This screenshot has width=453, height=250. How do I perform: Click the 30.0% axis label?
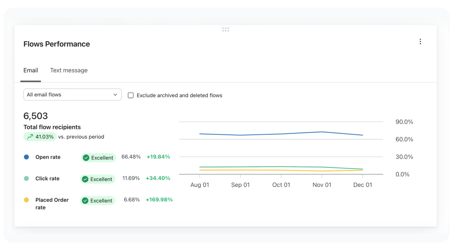[404, 157]
